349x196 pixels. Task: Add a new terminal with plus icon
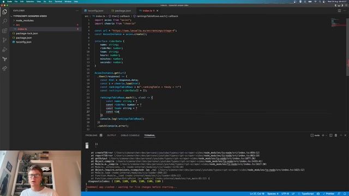tap(323, 136)
